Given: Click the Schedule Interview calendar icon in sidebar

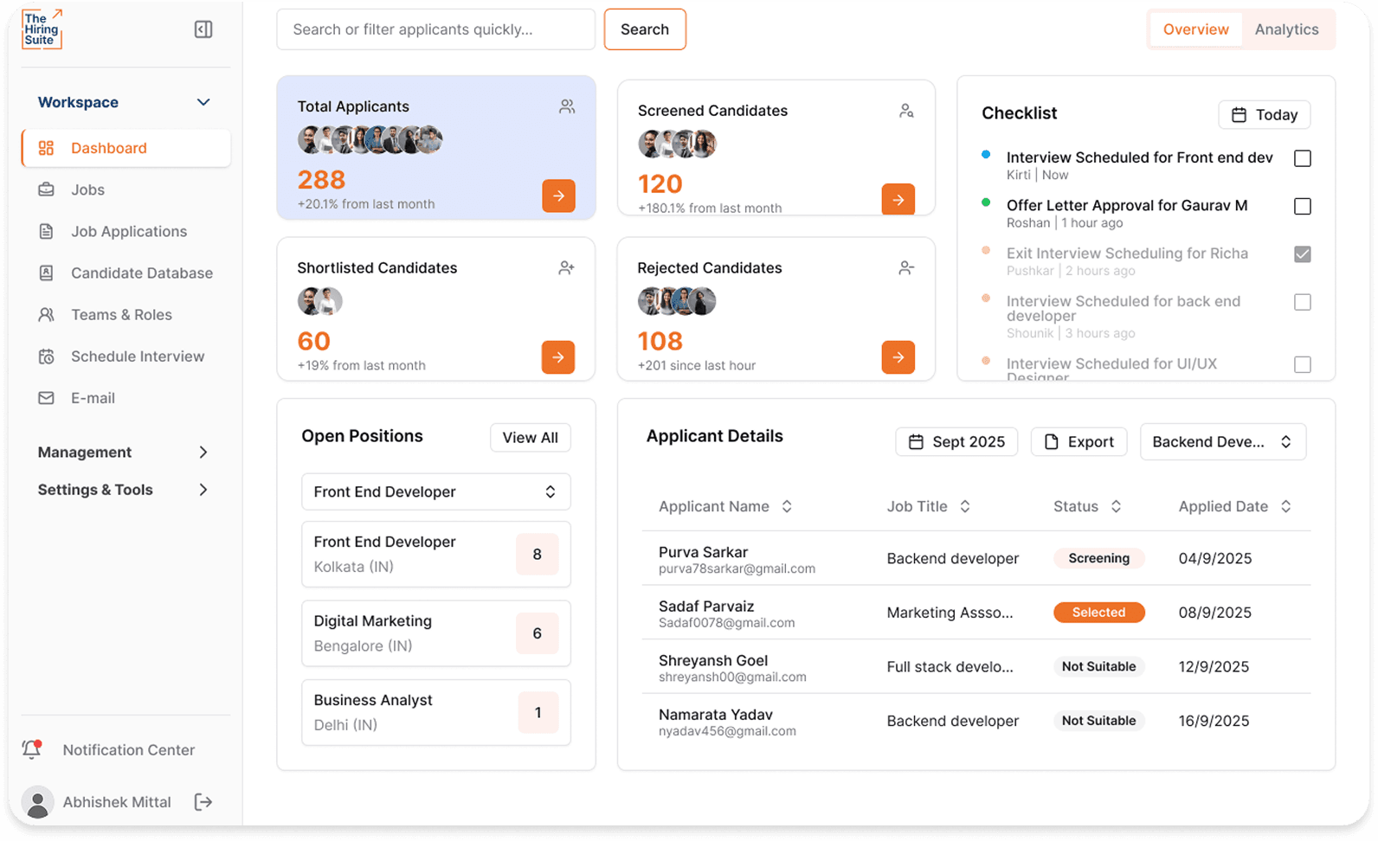Looking at the screenshot, I should click(x=47, y=356).
